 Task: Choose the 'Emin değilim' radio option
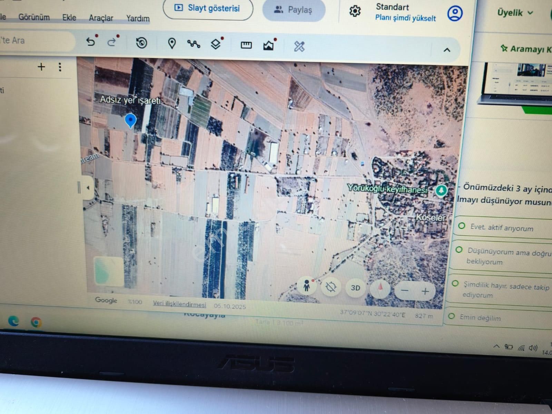click(x=451, y=316)
